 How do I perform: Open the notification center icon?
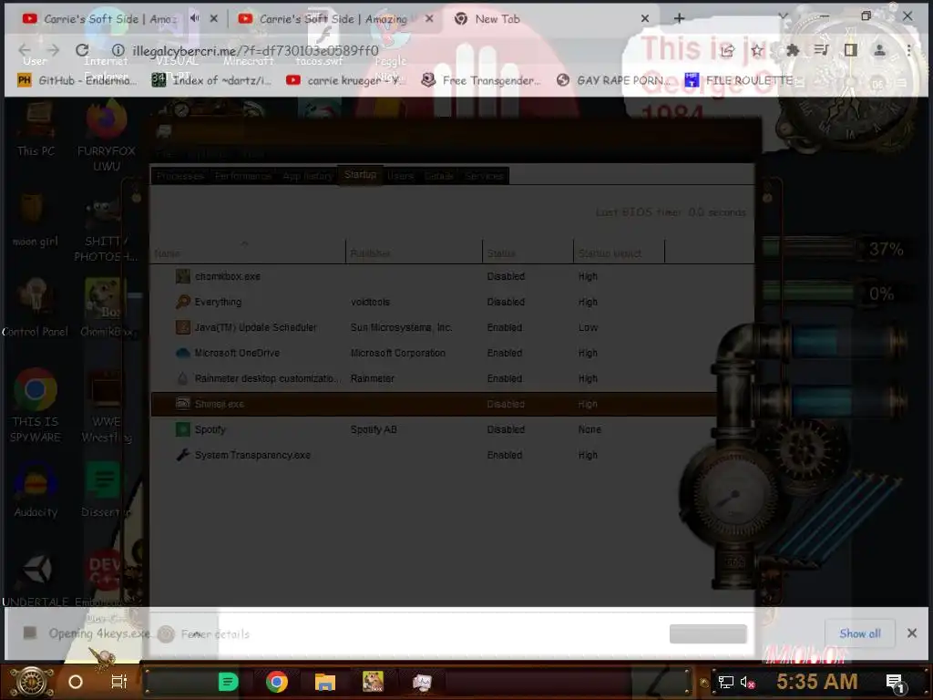[x=896, y=683]
